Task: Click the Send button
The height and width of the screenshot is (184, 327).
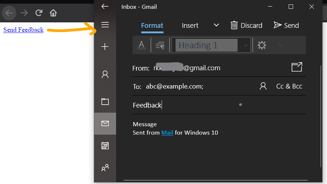Action: click(x=286, y=25)
